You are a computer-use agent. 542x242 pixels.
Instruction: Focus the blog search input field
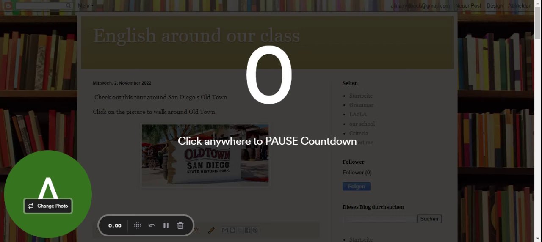pos(379,219)
